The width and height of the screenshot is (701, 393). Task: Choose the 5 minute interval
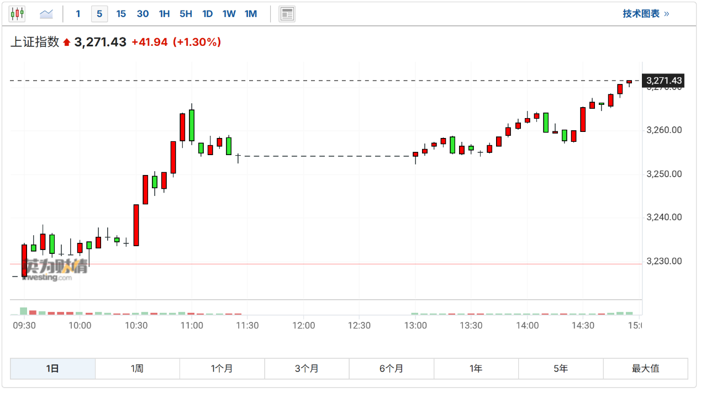coord(99,14)
